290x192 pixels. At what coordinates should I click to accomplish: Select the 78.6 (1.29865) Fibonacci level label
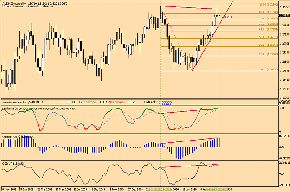click(269, 19)
